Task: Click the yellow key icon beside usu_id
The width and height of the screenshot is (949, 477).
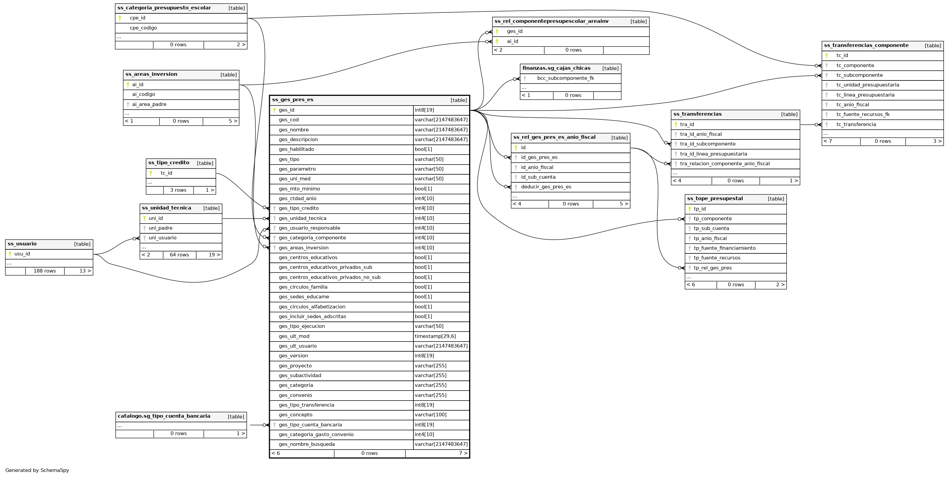Action: [x=10, y=254]
